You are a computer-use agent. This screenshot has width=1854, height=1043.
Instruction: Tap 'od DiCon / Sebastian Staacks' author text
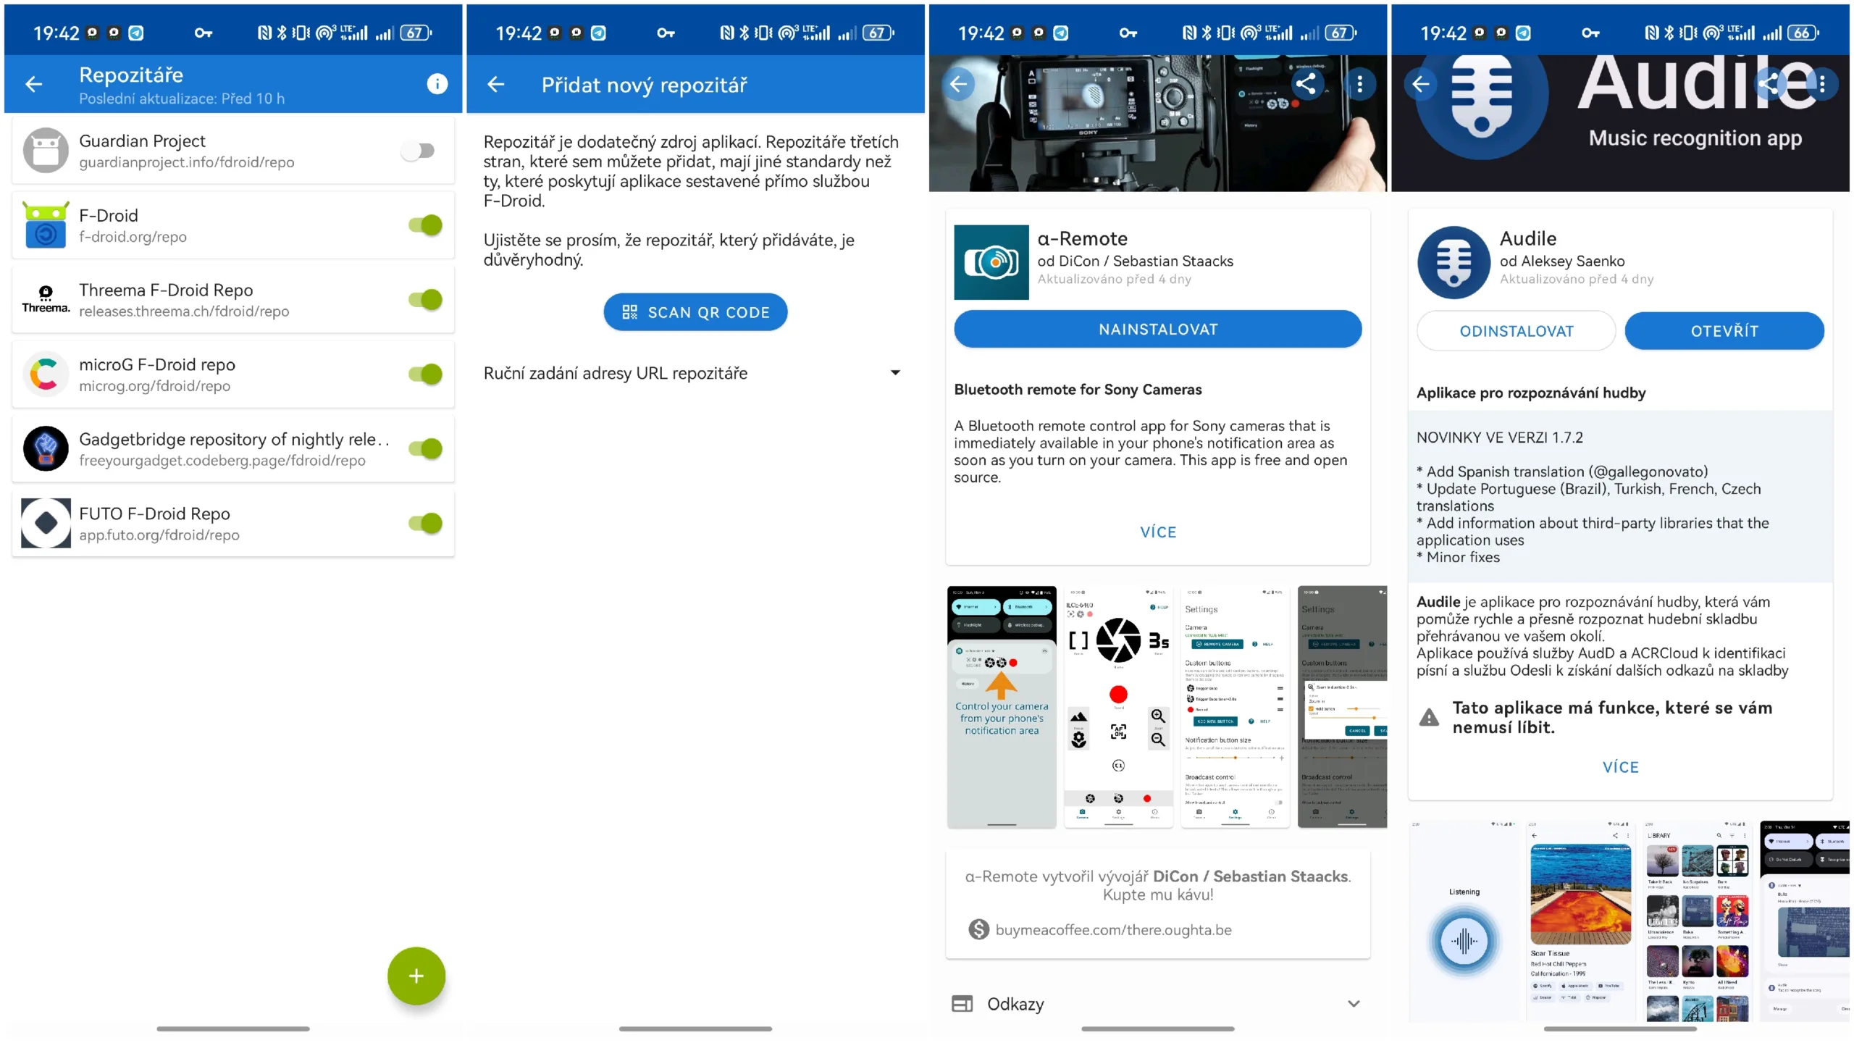coord(1135,261)
